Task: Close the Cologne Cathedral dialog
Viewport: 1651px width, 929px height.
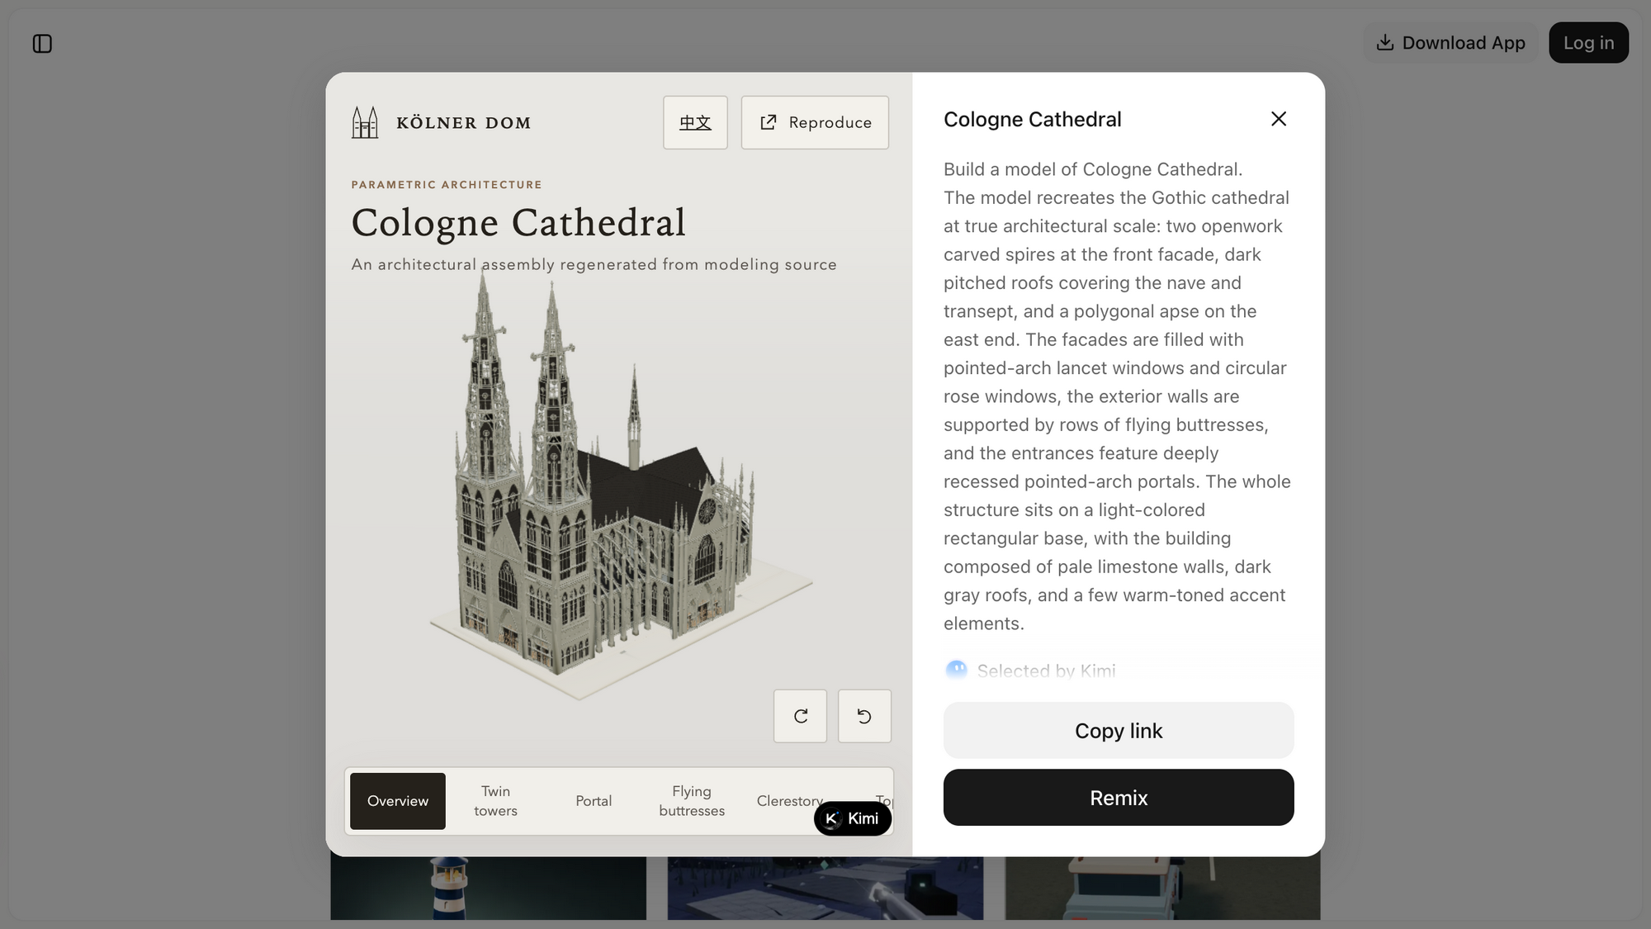Action: coord(1279,119)
